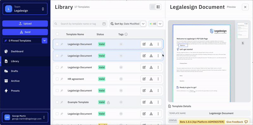Click the Archive box icon
The width and height of the screenshot is (253, 125).
click(6, 81)
